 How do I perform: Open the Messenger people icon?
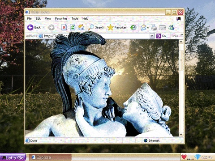pyautogui.click(x=172, y=27)
